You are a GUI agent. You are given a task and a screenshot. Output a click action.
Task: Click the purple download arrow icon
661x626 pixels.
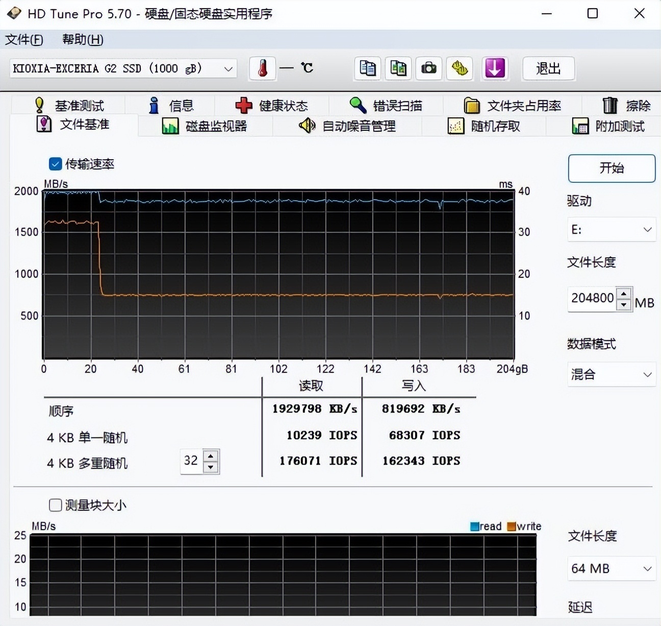point(494,68)
